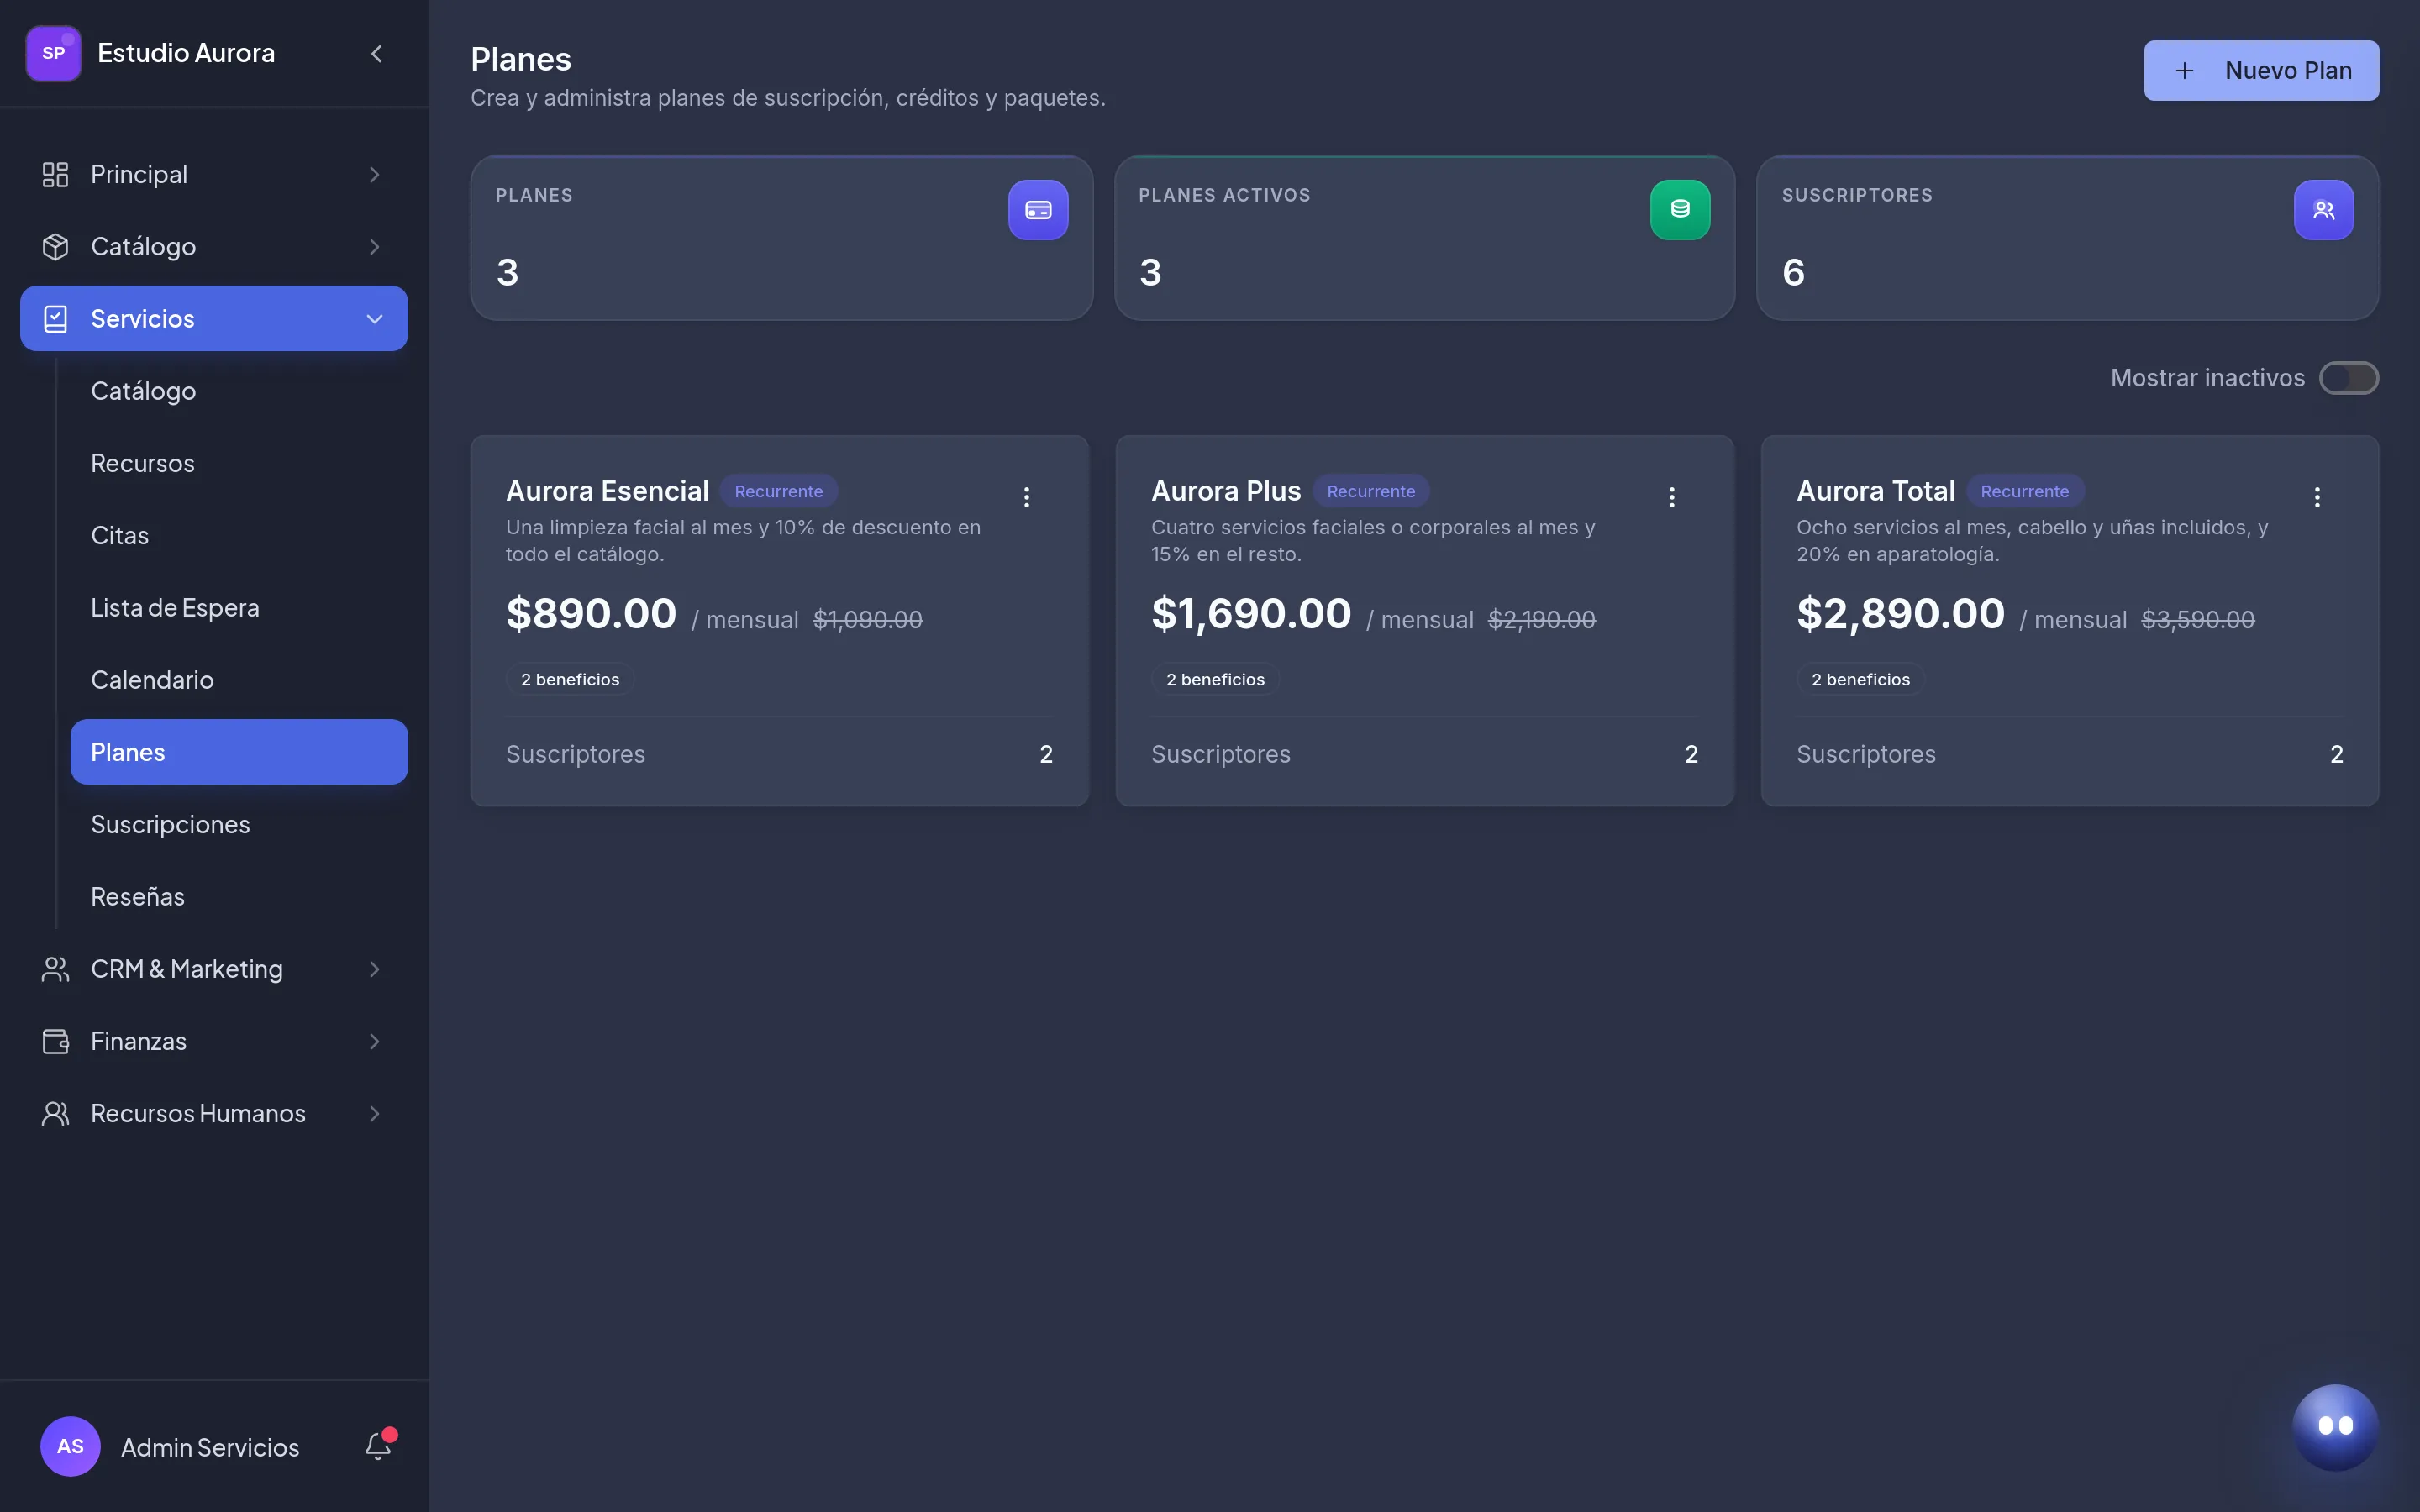Click the AS user avatar

(x=70, y=1446)
